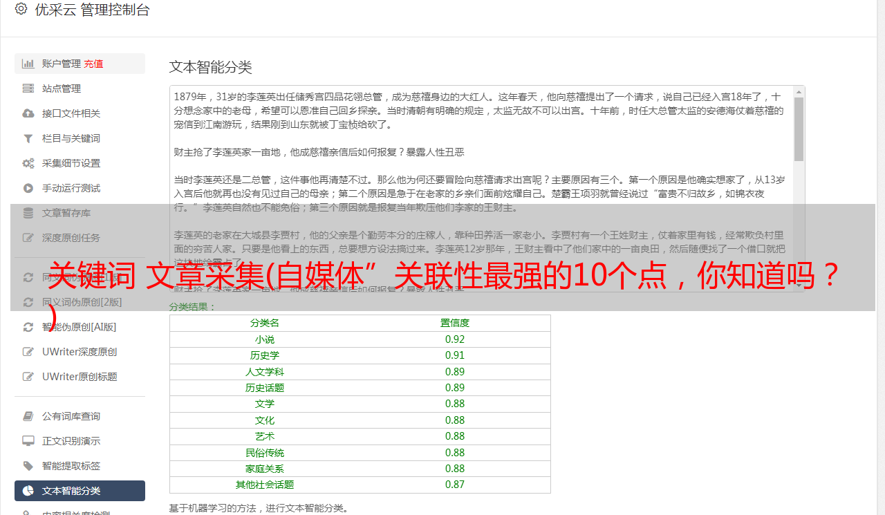885x515 pixels.
Task: Click the text area scrollbar up arrow
Action: point(799,91)
